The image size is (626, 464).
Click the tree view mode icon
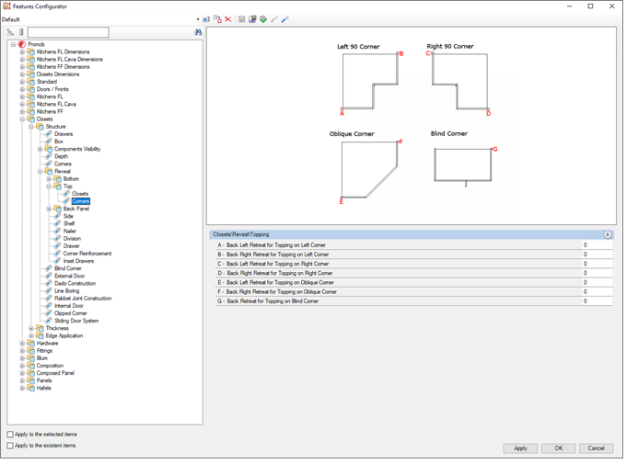tap(11, 32)
